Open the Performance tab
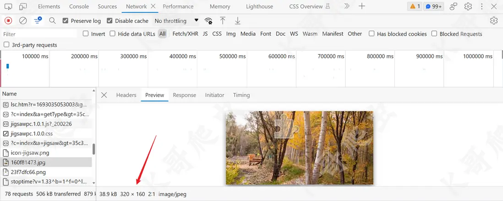This screenshot has width=503, height=201. (178, 6)
